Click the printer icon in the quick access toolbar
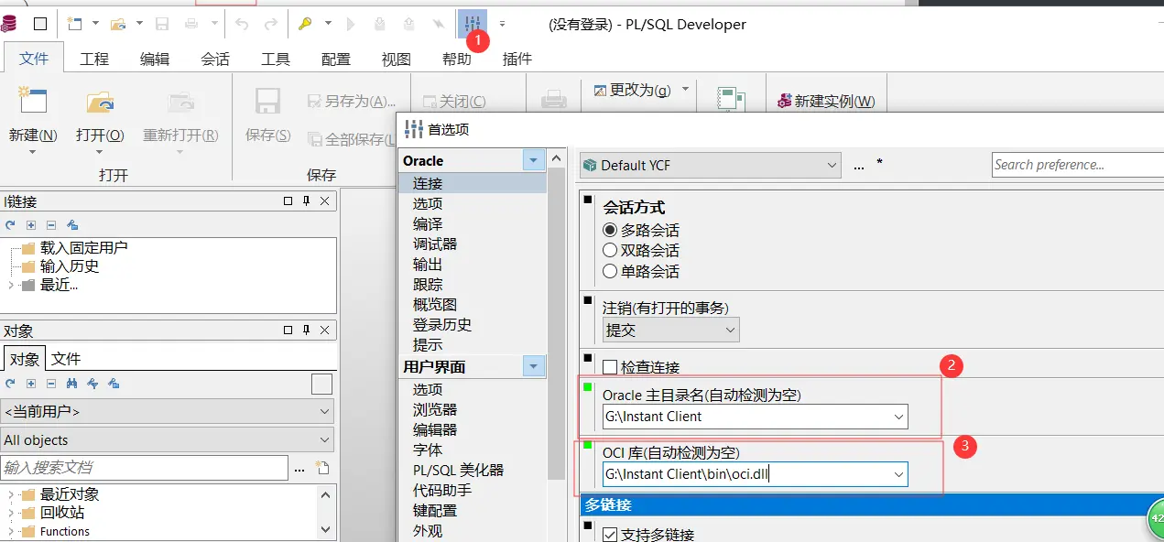The width and height of the screenshot is (1164, 542). click(x=191, y=24)
